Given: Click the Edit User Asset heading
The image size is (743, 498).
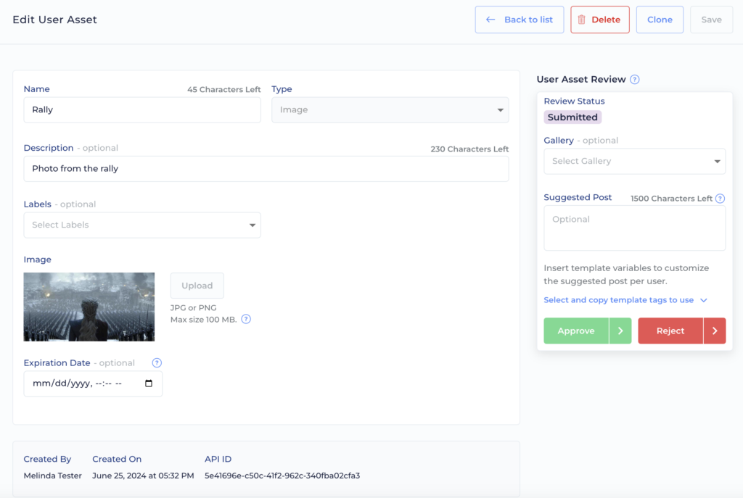Looking at the screenshot, I should tap(54, 20).
